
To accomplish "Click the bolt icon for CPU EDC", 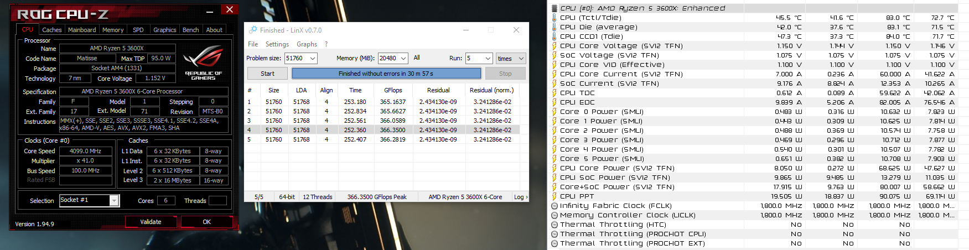I will click(555, 102).
